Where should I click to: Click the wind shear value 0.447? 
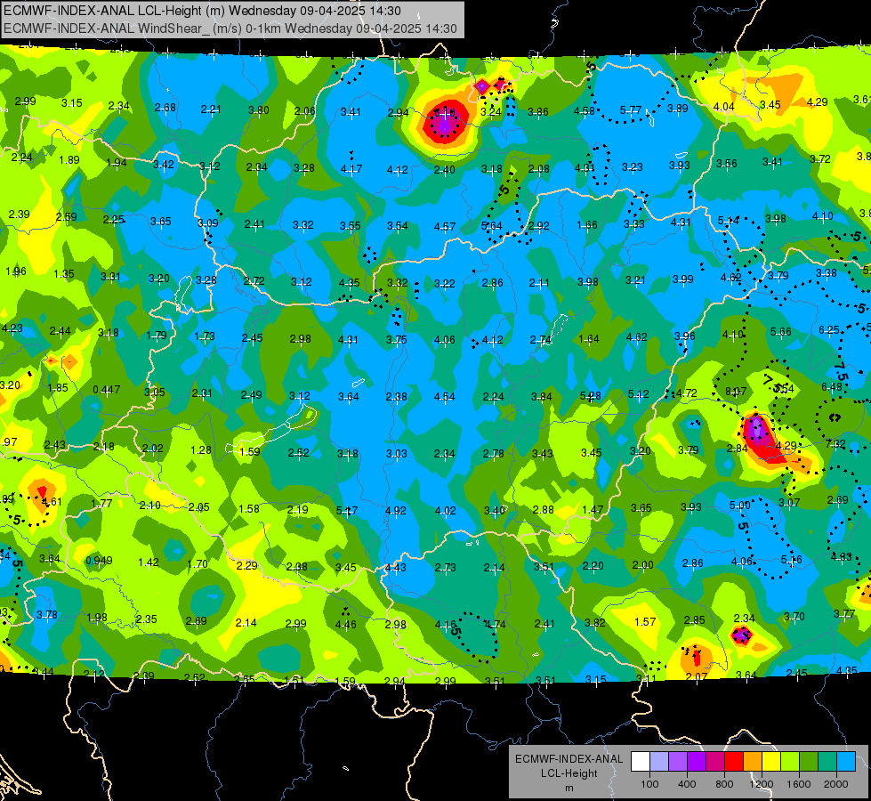(107, 390)
